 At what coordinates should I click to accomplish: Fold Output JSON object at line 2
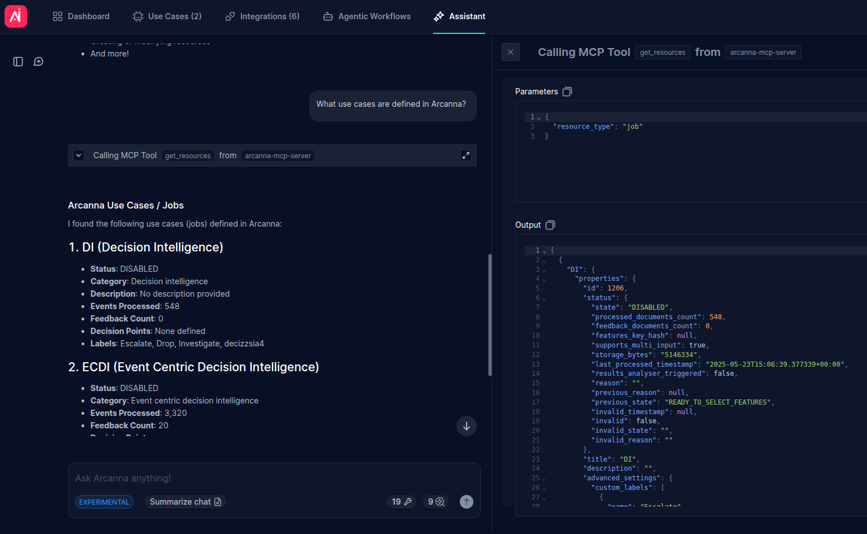(545, 261)
